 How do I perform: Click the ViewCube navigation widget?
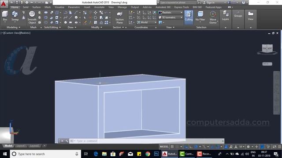[267, 49]
